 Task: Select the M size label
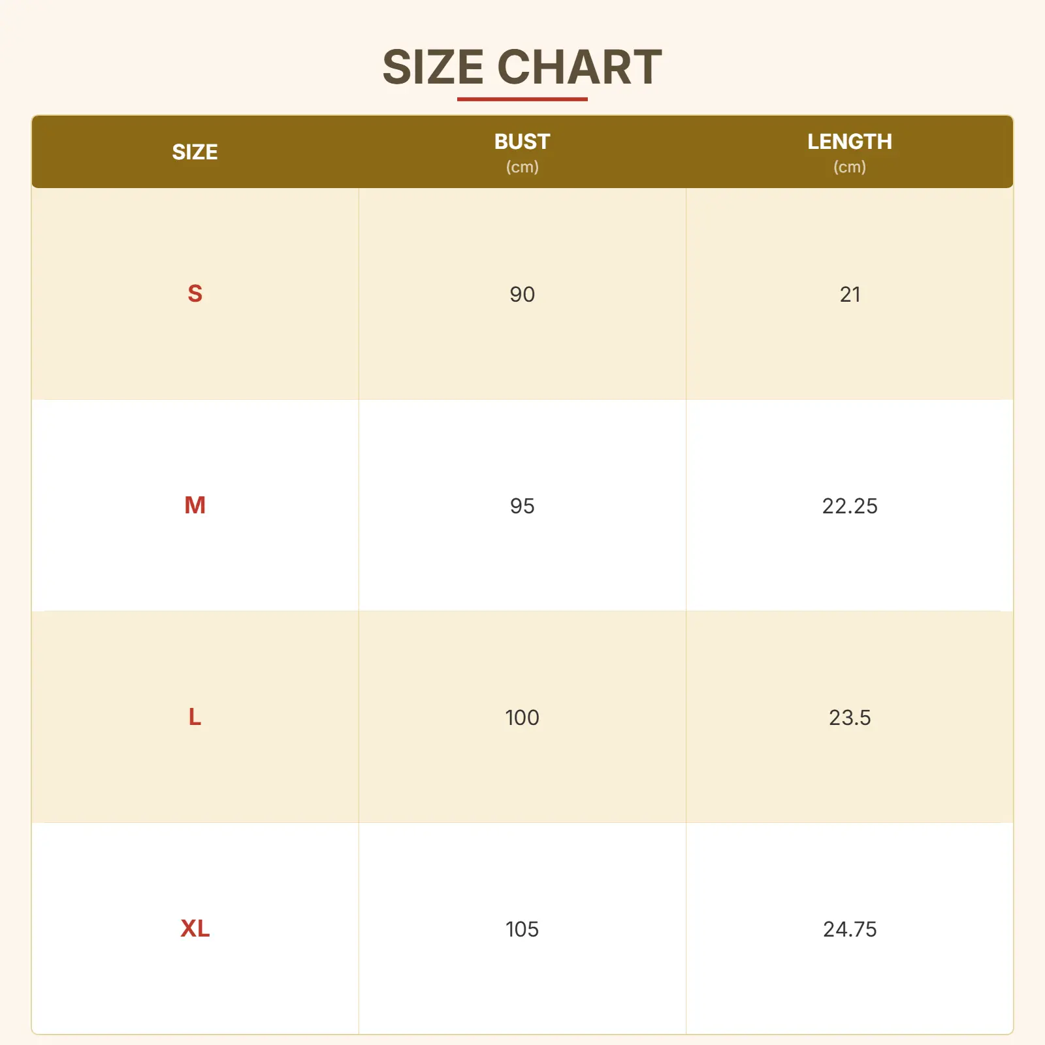tap(195, 506)
